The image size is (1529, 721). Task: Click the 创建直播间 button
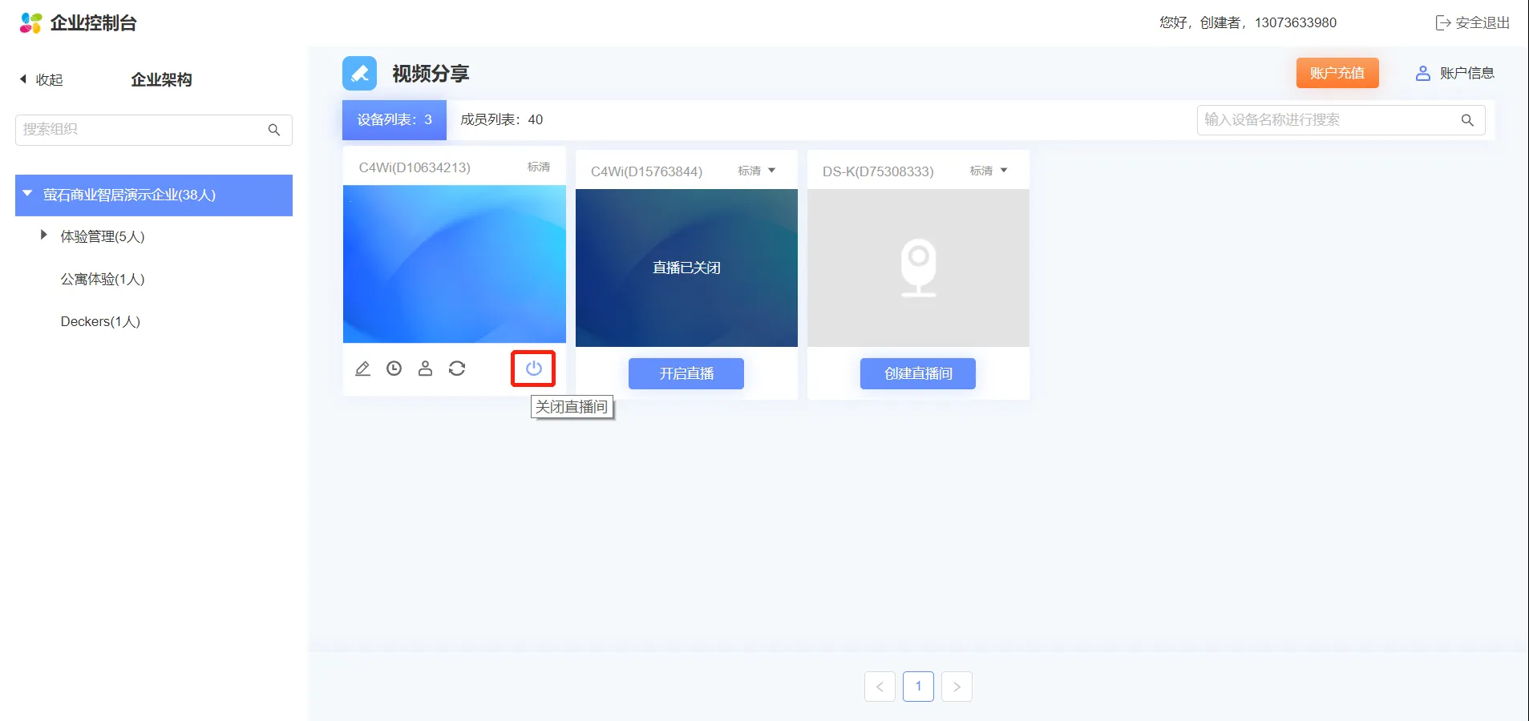click(918, 373)
